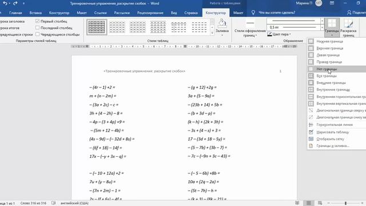Open the Рецензирование ribbon tab
366x206 pixels.
tap(150, 13)
